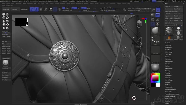Image resolution: width=186 pixels, height=105 pixels.
Task: Expand the ArrayMesh section
Action: point(168,47)
